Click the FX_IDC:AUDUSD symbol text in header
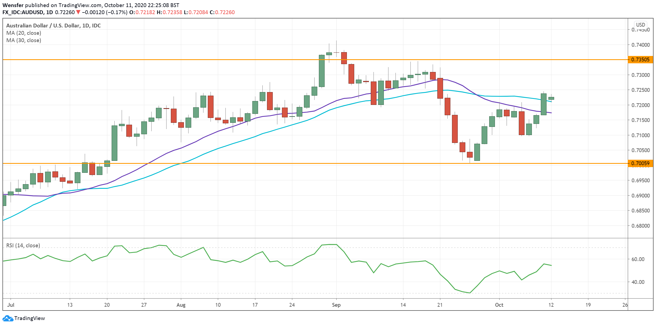The image size is (656, 326). tap(23, 12)
